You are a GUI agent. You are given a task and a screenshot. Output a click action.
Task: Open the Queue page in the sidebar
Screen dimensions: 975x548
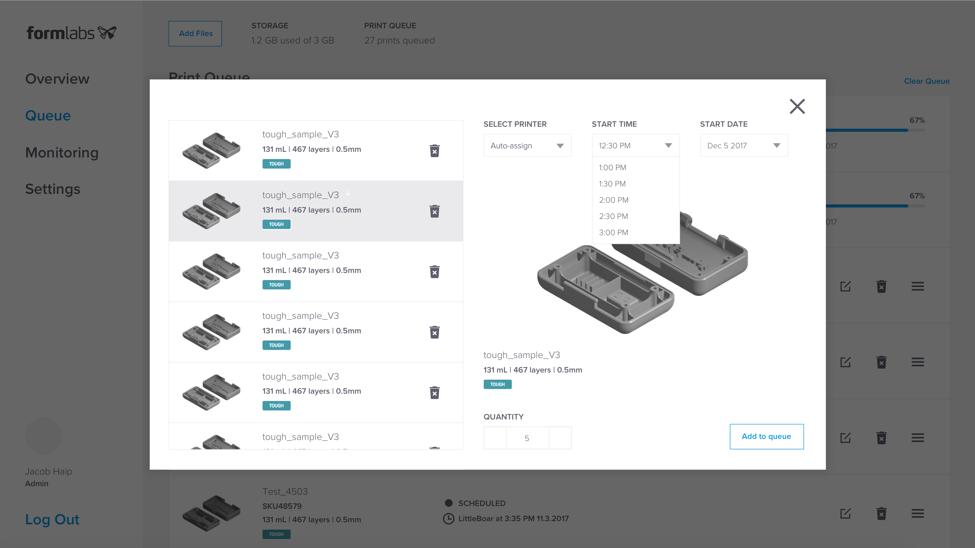point(48,115)
